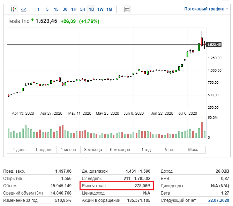Click the Apr 13, 2020 date label
Image resolution: width=233 pixels, height=206 pixels.
click(23, 113)
